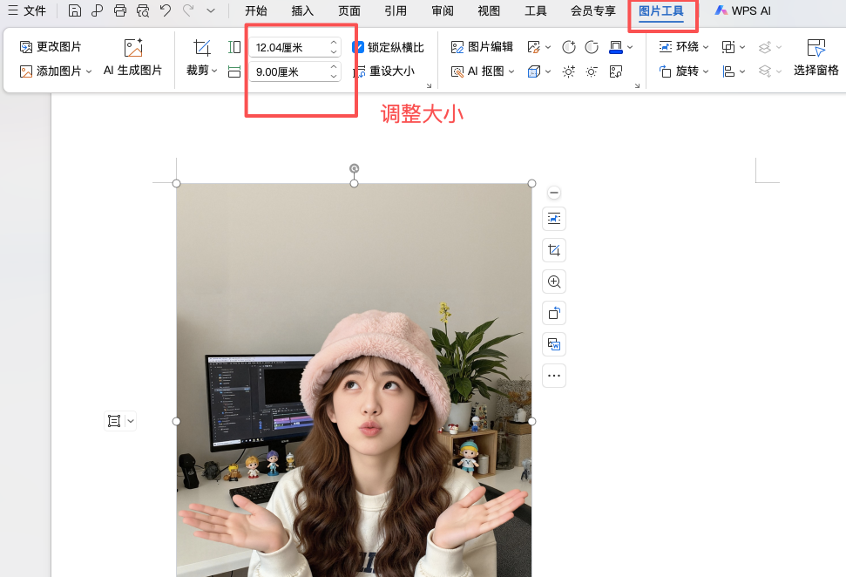The image size is (846, 577).
Task: Click the reset picture icon
Action: click(616, 71)
